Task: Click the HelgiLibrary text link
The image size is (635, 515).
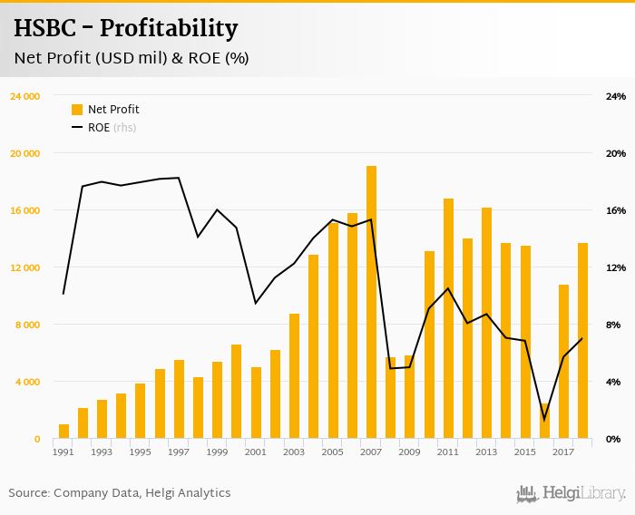Action: click(x=583, y=493)
